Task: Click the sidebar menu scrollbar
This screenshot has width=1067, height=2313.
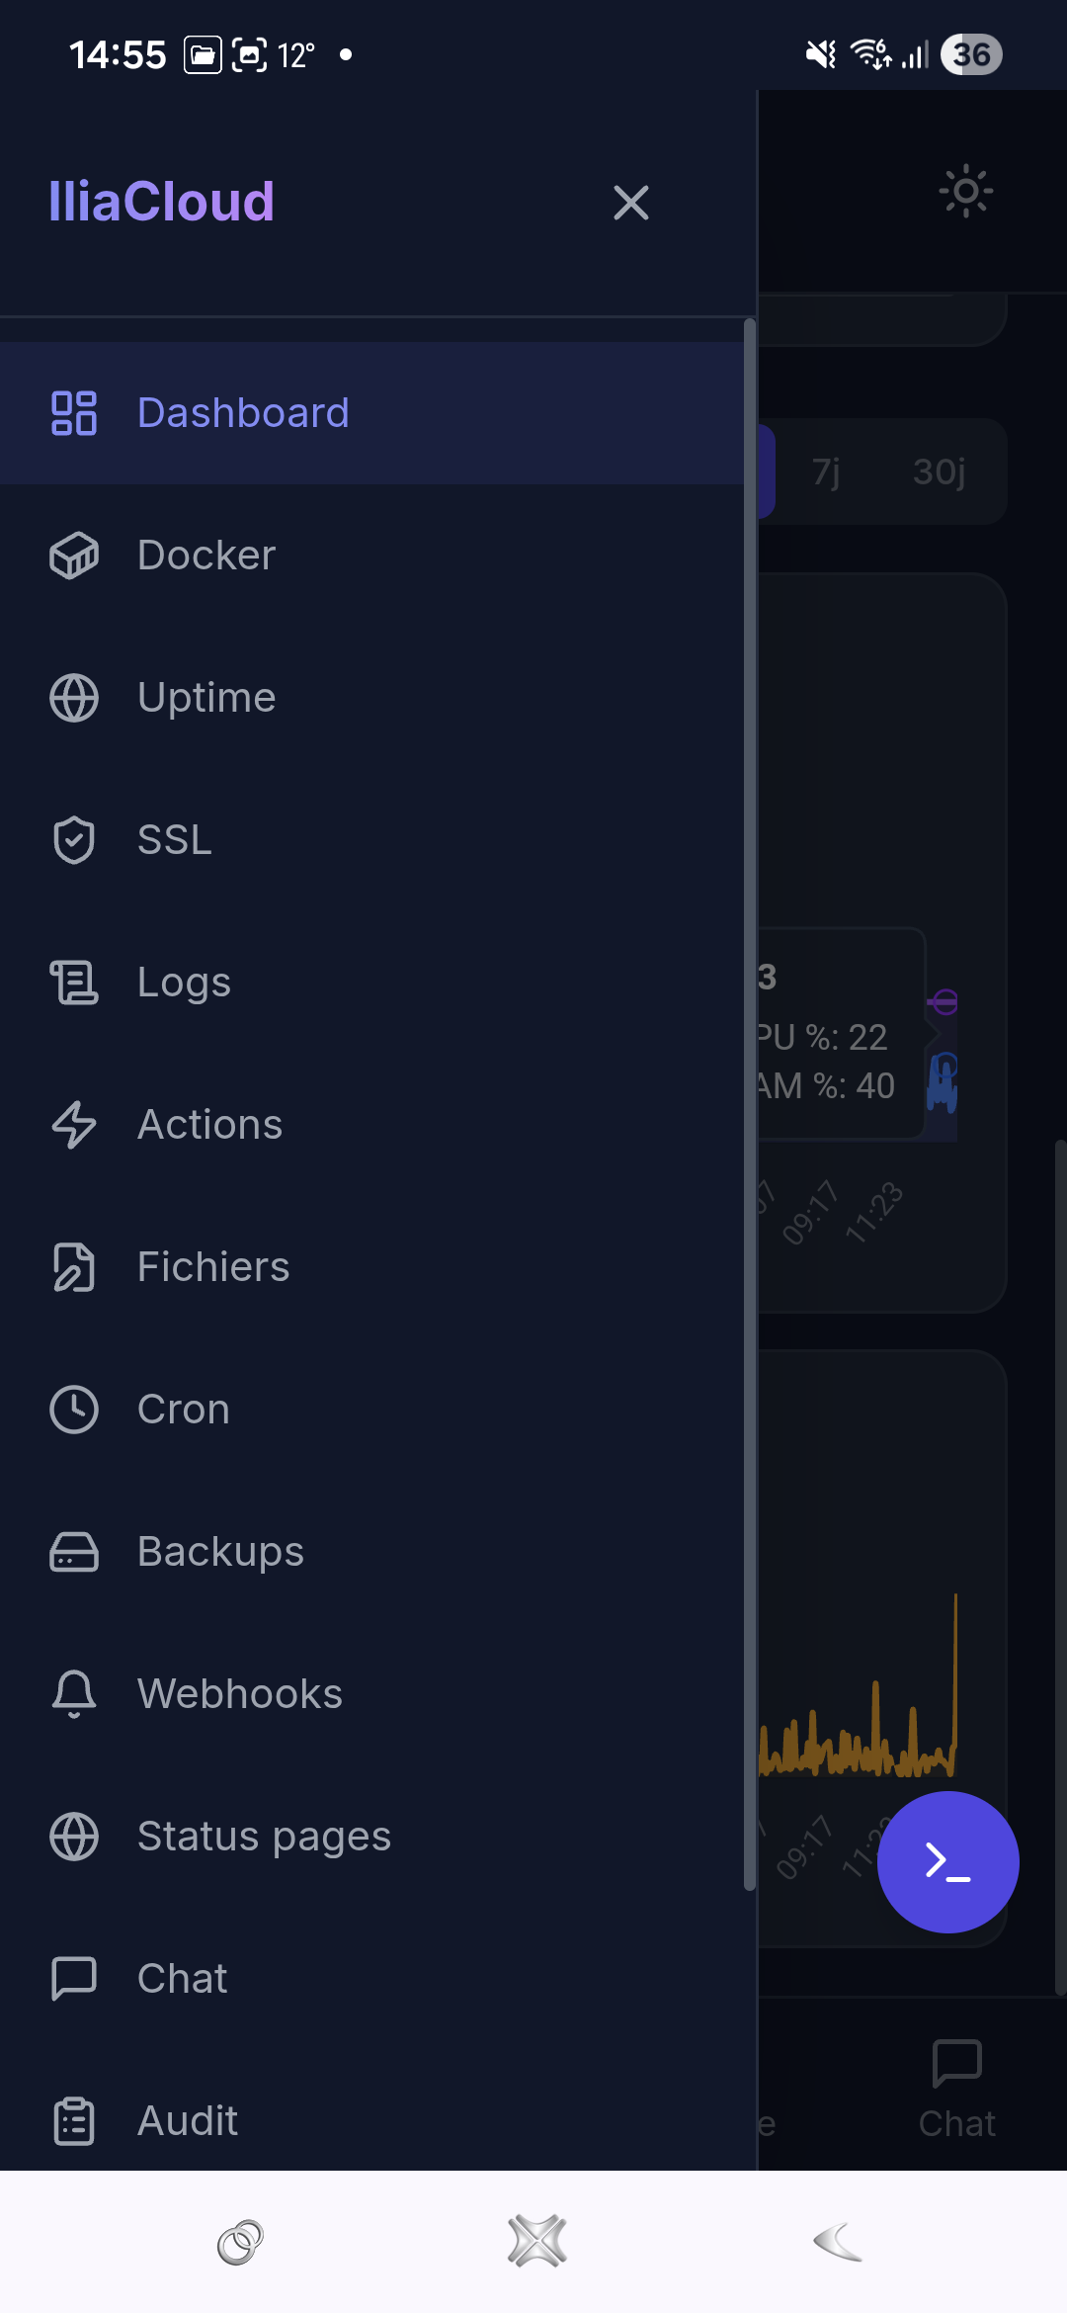Action: 750,1105
